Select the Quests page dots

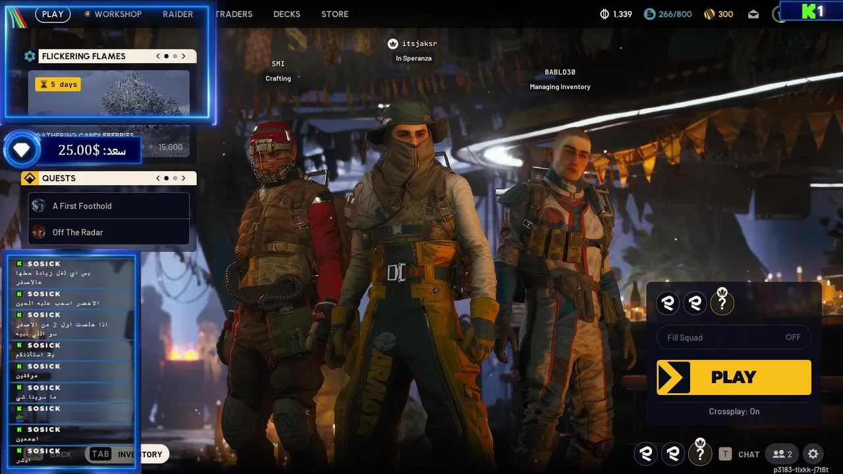tap(171, 178)
